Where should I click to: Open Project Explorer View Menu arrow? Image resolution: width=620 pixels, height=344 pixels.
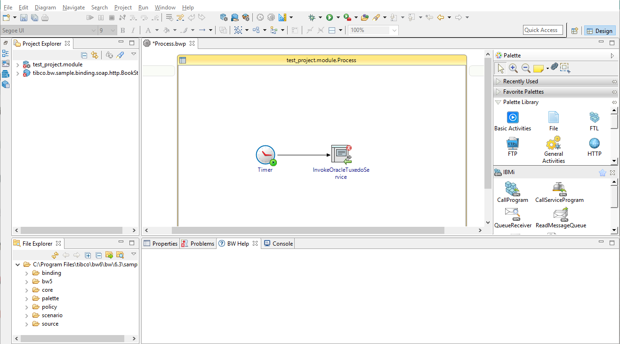tap(134, 55)
